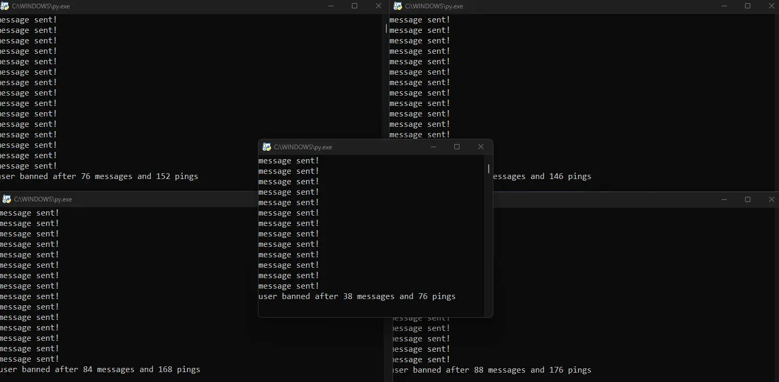The width and height of the screenshot is (779, 382).
Task: Maximize the console reporting 146 pings
Action: click(748, 6)
